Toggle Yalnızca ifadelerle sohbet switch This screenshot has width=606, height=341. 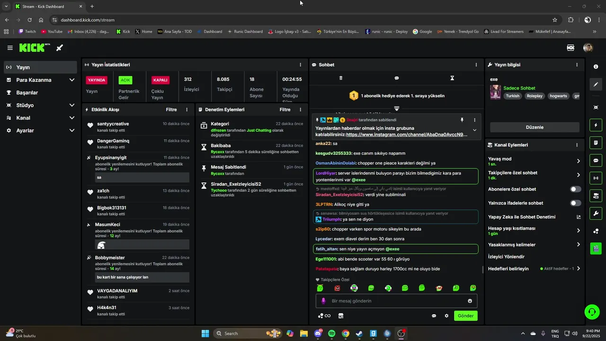pos(575,203)
